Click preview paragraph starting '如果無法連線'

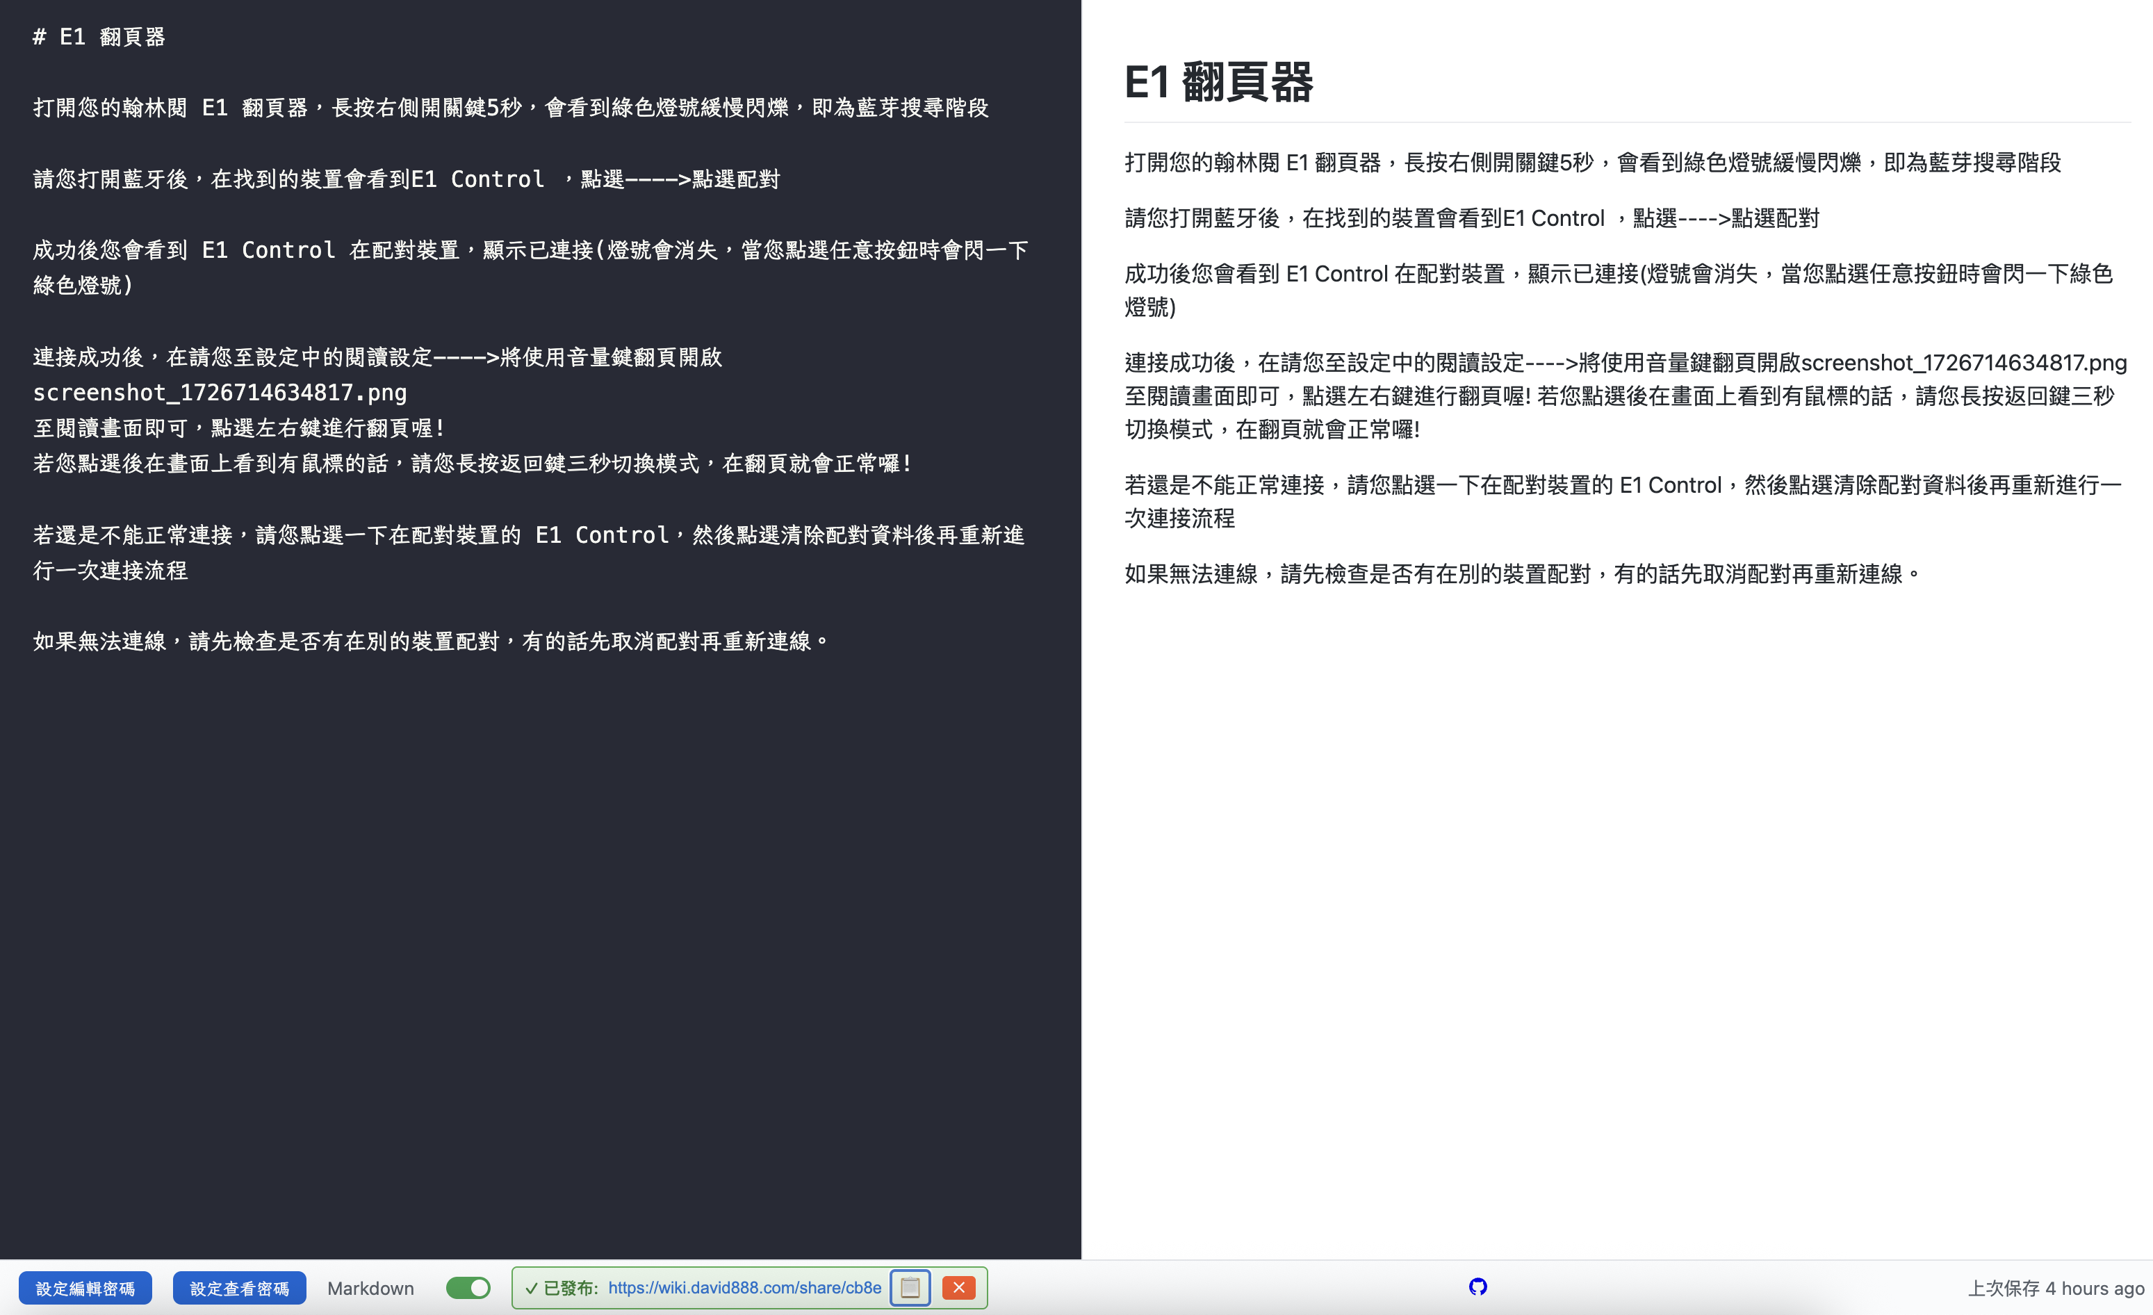[x=1524, y=574]
